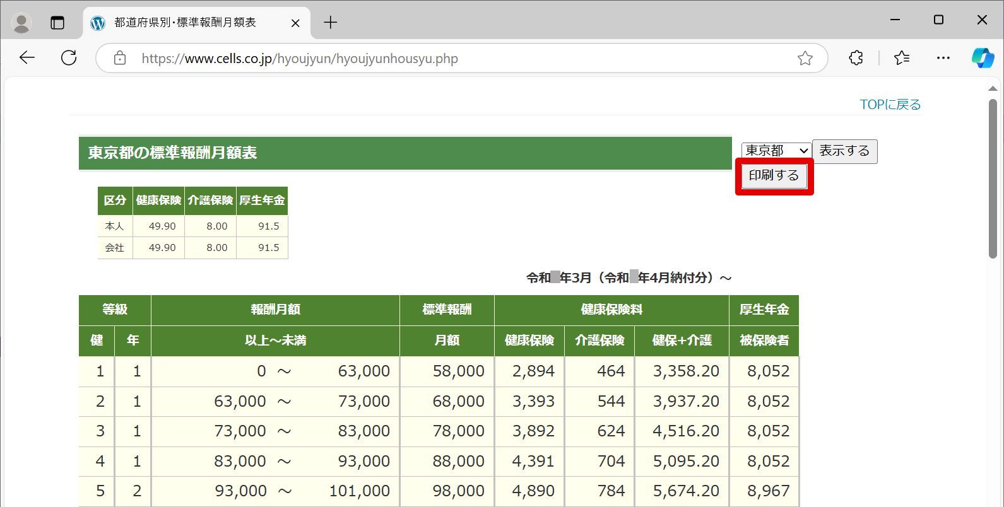Select the 都道府県別・標準報酬月額表 tab

pyautogui.click(x=184, y=23)
